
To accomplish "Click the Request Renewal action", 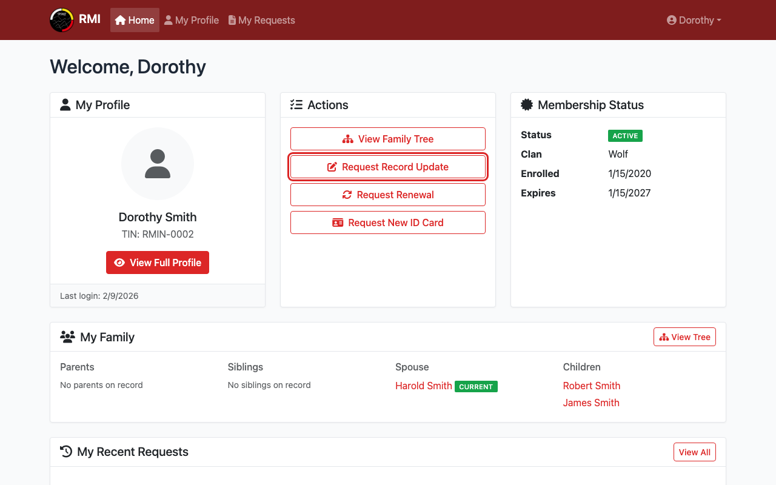I will click(387, 195).
